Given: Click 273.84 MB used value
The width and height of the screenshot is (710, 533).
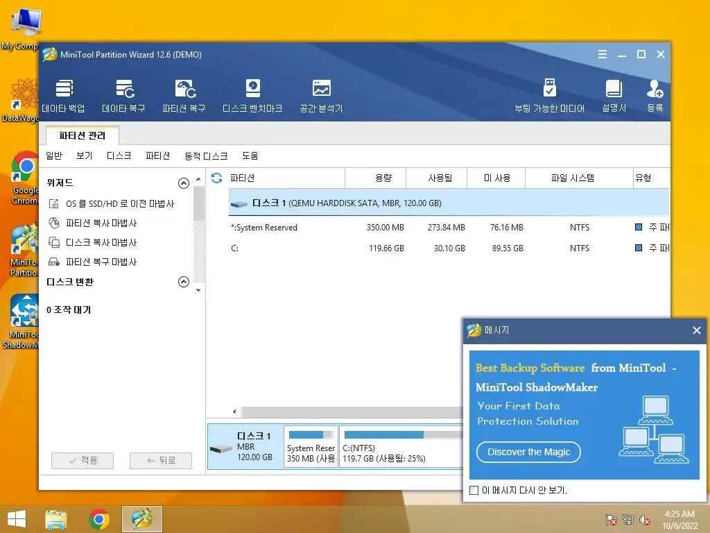Looking at the screenshot, I should [446, 228].
